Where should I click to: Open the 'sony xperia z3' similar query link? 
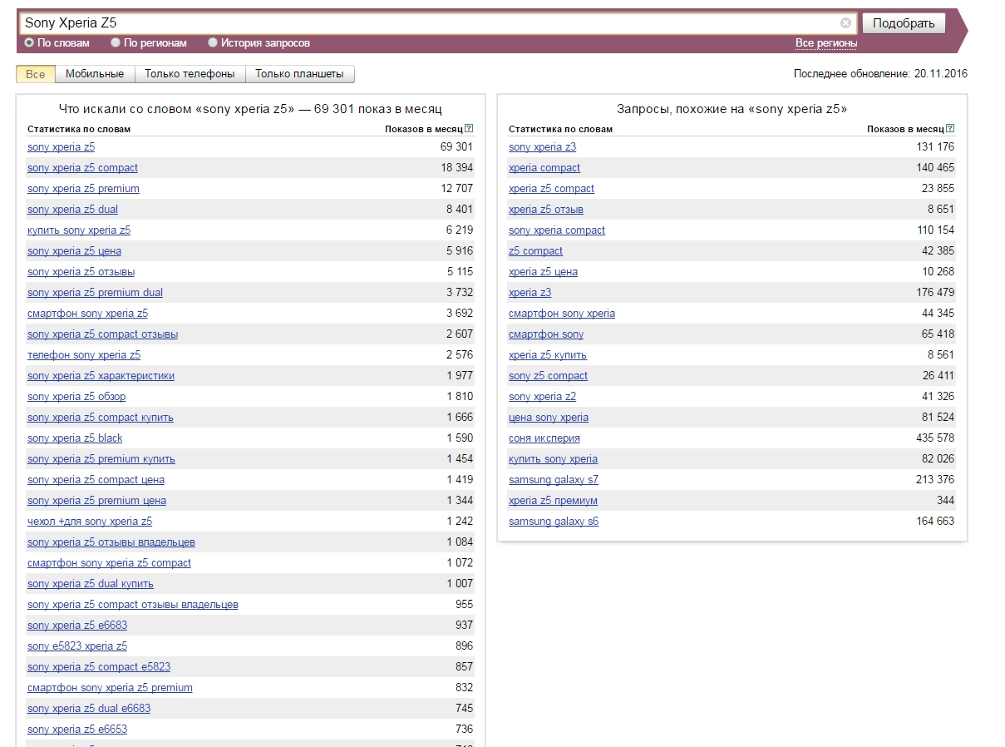[x=542, y=147]
